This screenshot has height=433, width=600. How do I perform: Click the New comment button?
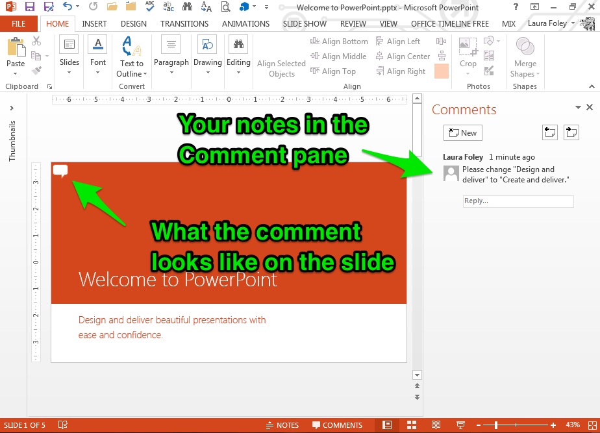point(462,132)
